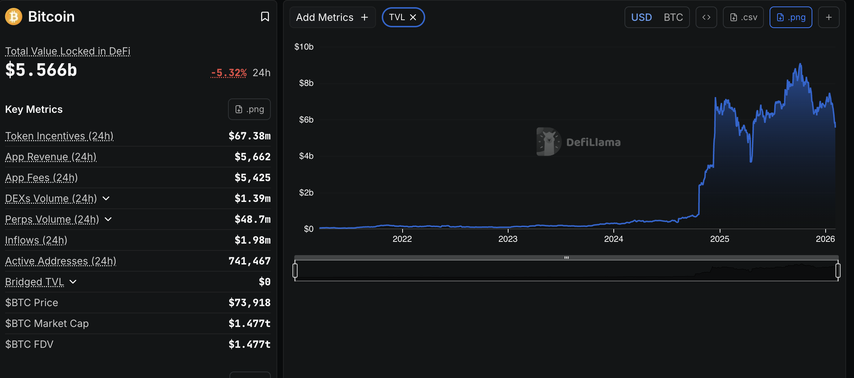Viewport: 854px width, 378px height.
Task: Export chart data as .csv
Action: click(x=743, y=17)
